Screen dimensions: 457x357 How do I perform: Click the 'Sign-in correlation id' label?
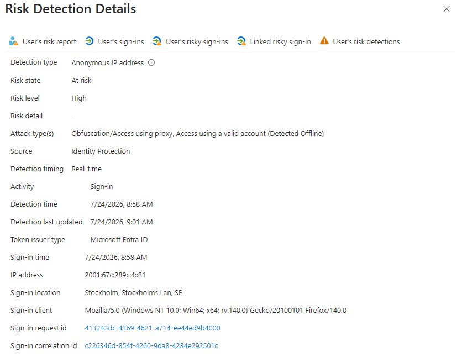[44, 346]
